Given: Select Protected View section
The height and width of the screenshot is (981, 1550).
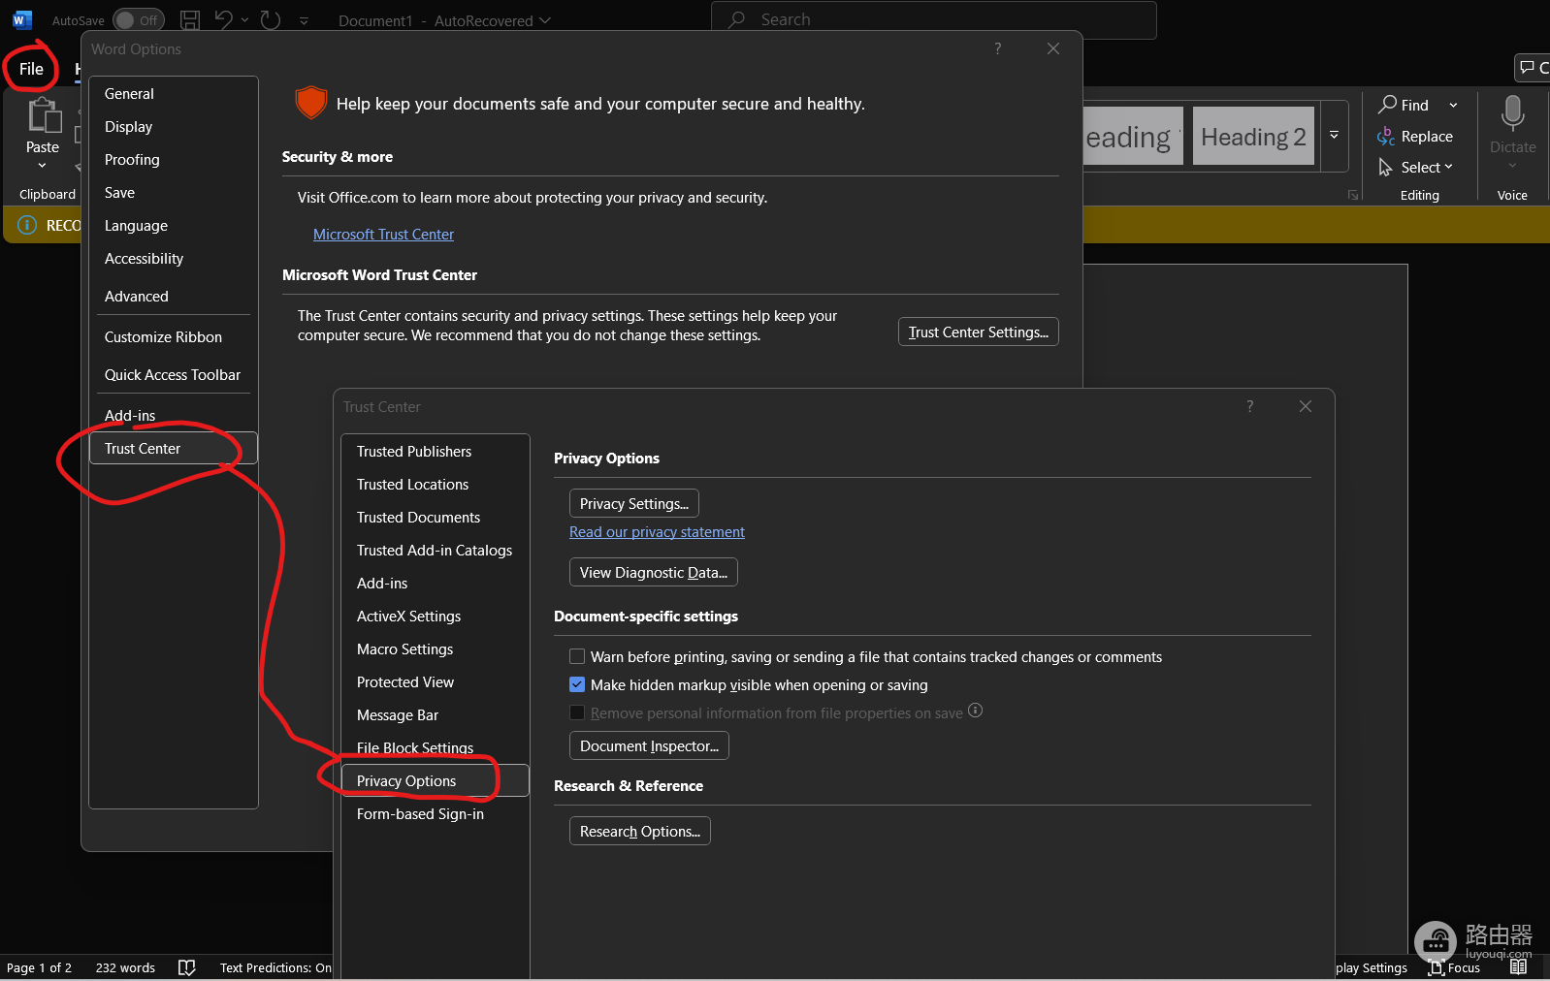Looking at the screenshot, I should [x=436, y=682].
